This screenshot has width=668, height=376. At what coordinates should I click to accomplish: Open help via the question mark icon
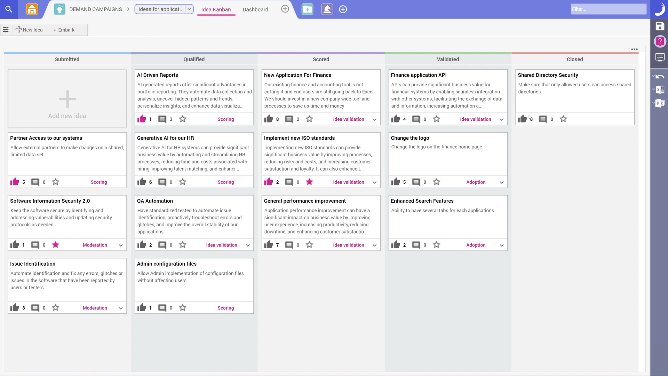pos(660,41)
